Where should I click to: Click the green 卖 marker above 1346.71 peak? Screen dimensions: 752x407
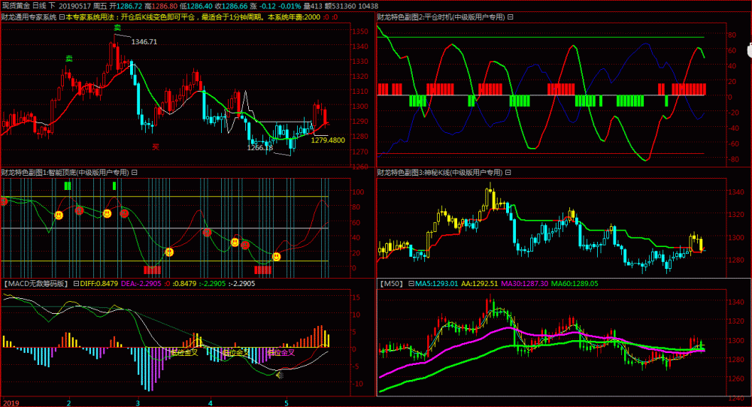tap(117, 28)
